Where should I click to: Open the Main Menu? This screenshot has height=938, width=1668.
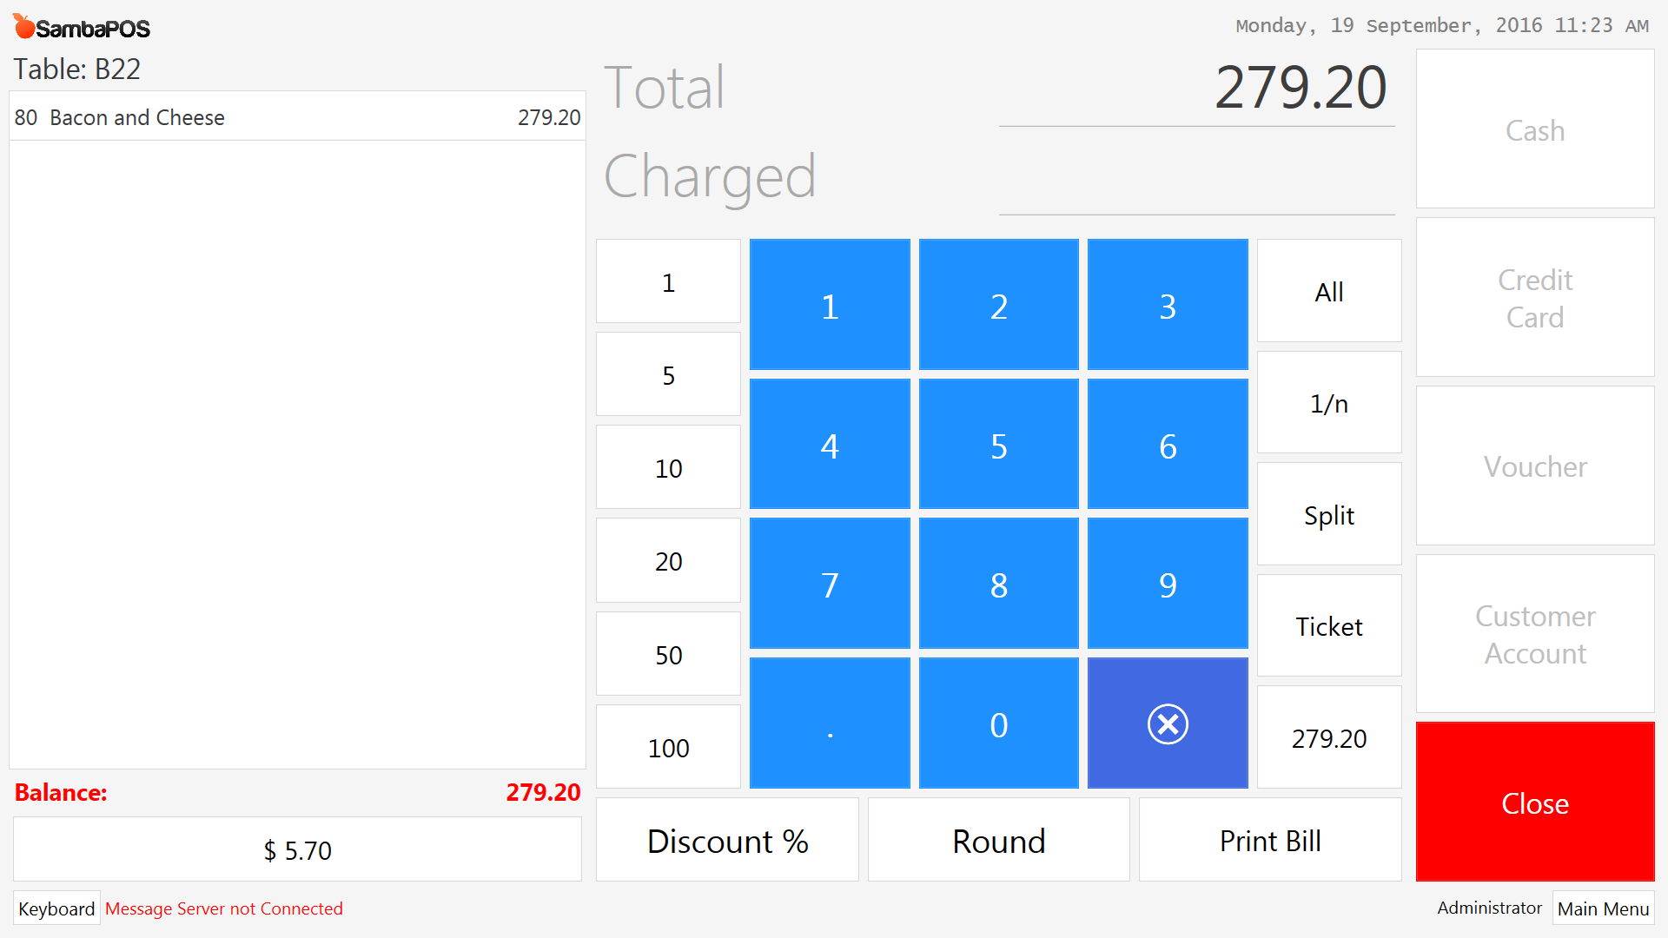click(x=1603, y=908)
